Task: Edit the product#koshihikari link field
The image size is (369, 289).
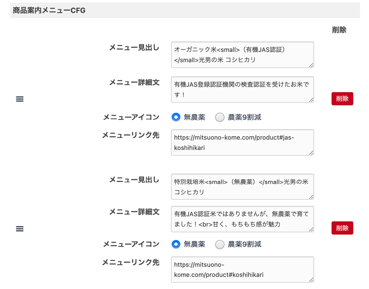Action: pos(242,270)
